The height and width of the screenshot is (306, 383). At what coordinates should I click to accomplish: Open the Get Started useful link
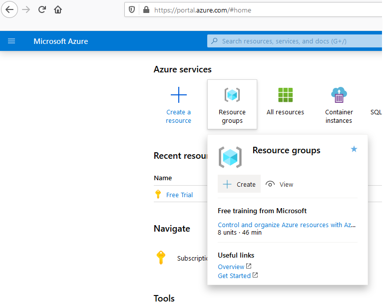(x=234, y=276)
